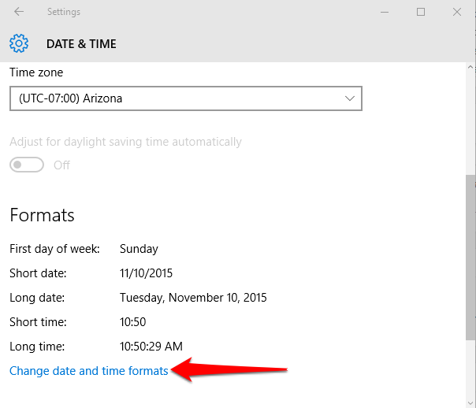
Task: Click the Settings window title text
Action: click(x=64, y=12)
